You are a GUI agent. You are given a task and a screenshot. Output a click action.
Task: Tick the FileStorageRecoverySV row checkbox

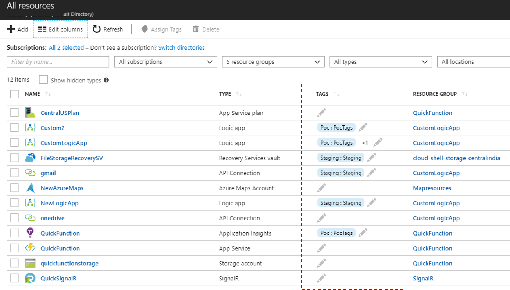pos(14,158)
